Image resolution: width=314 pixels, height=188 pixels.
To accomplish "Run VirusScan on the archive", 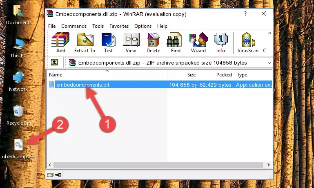I will 248,43.
